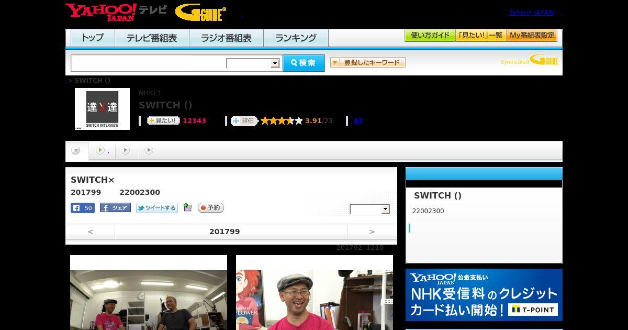Open the 「見たい!」一覧 button
This screenshot has height=330, width=628.
click(x=481, y=36)
